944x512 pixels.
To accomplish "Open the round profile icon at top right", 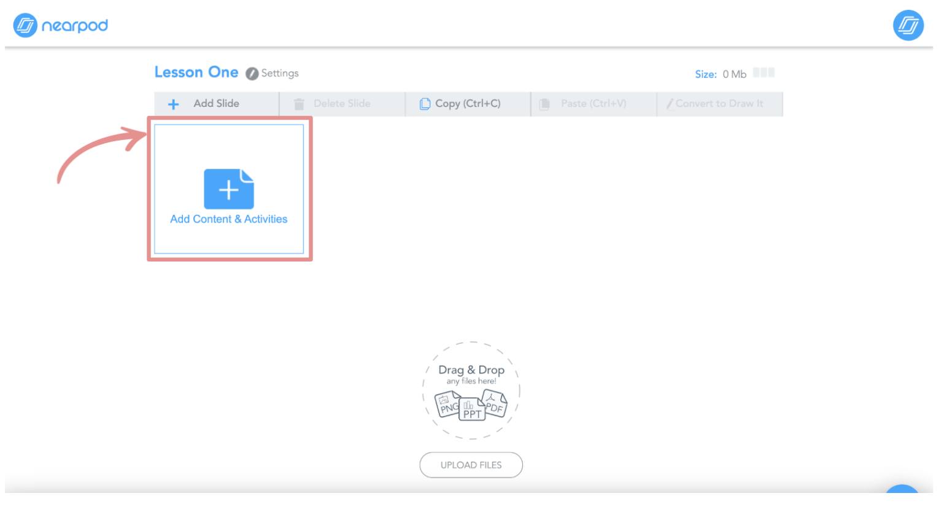I will click(x=908, y=25).
